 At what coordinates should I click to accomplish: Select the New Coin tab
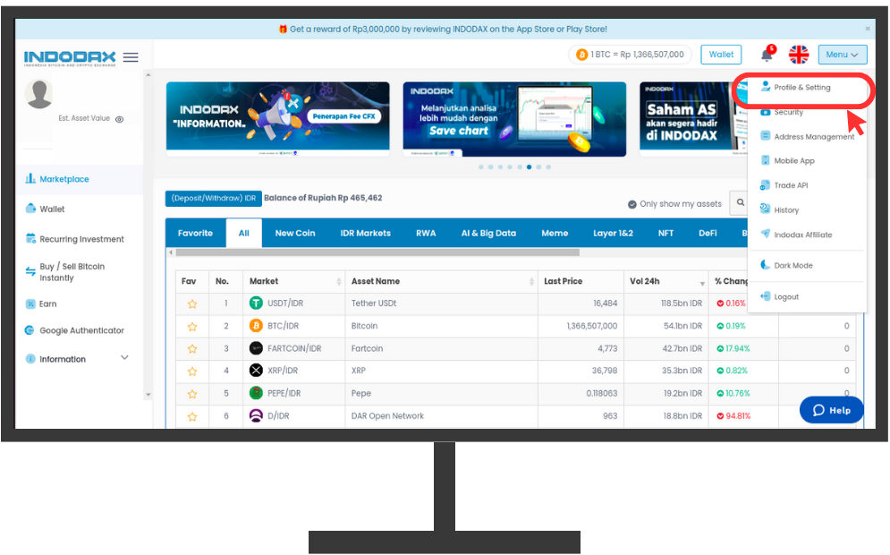pyautogui.click(x=295, y=233)
